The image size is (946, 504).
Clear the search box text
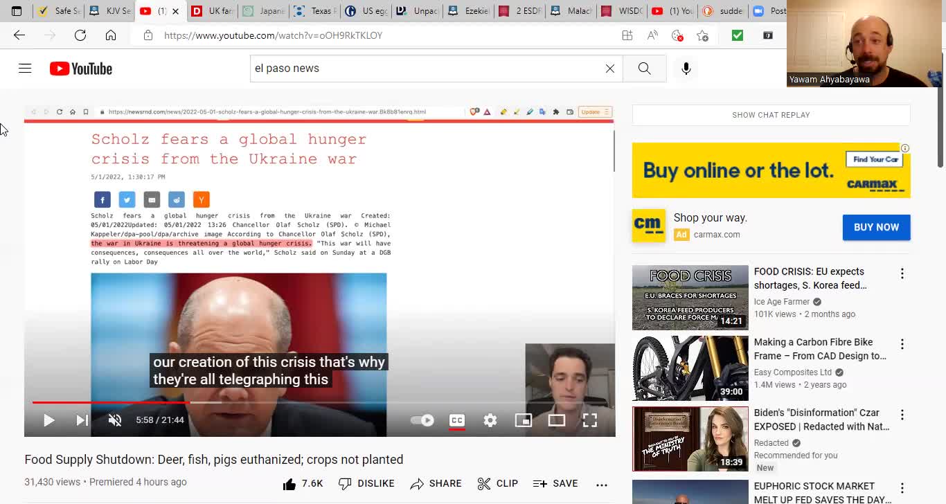pos(610,69)
